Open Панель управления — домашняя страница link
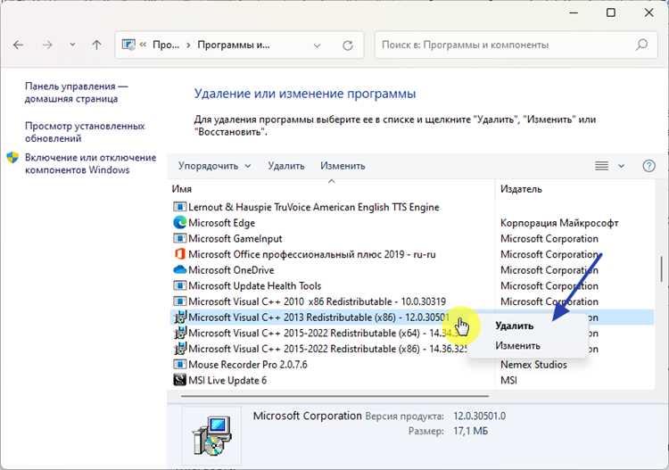Image resolution: width=669 pixels, height=470 pixels. (76, 92)
